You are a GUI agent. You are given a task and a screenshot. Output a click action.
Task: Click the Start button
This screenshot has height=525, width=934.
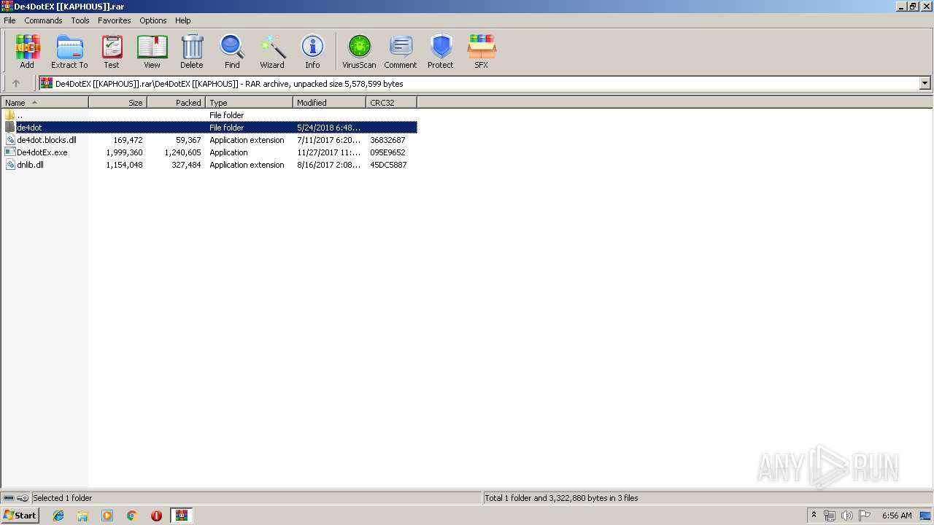(x=20, y=516)
